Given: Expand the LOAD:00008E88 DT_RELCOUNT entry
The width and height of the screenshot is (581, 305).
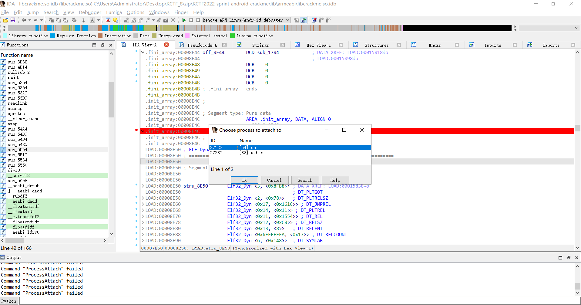Looking at the screenshot, I should tap(143, 234).
